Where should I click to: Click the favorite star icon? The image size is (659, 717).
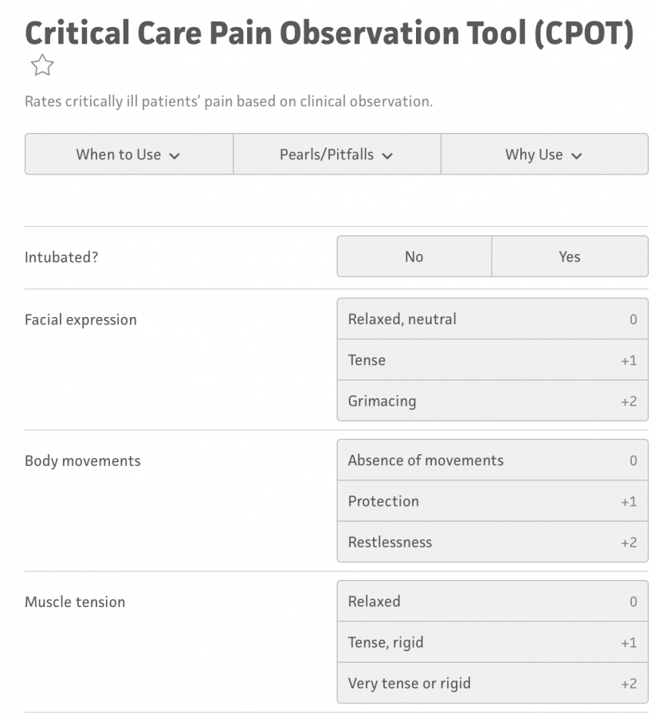41,65
